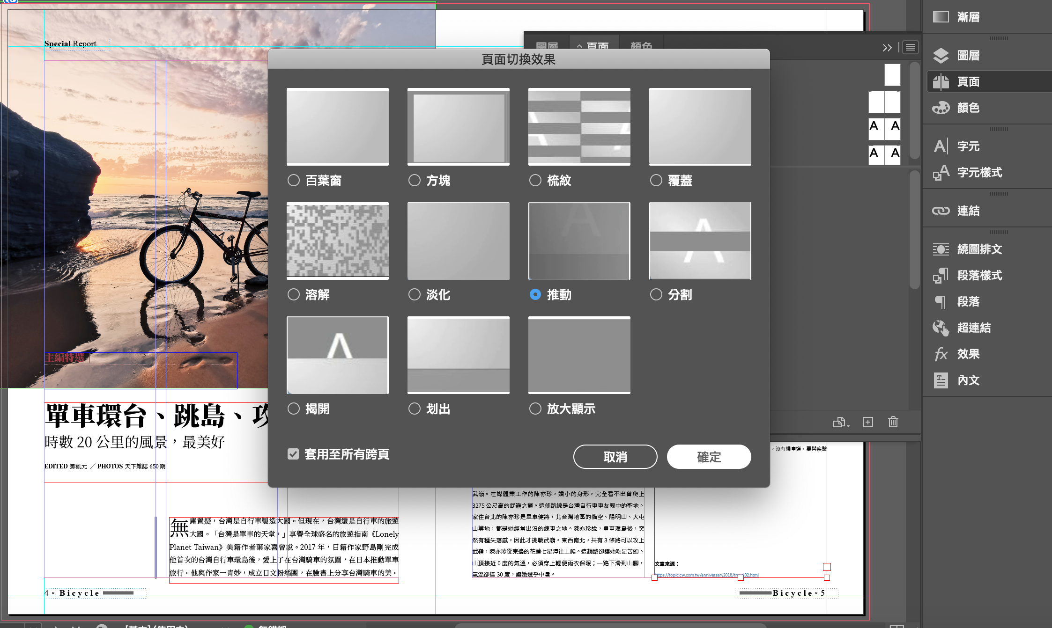The image size is (1052, 628).
Task: Open the 圖層 layers panel icon
Action: coord(941,56)
